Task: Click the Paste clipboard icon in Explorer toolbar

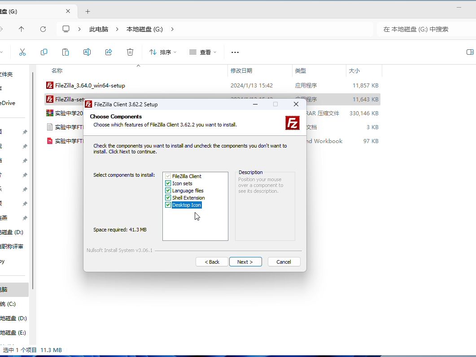Action: click(65, 52)
